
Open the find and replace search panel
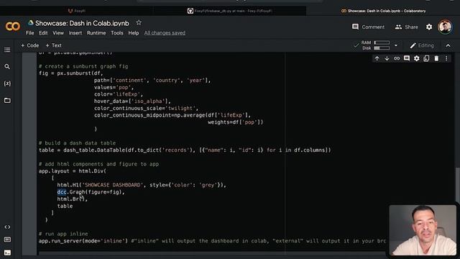point(7,67)
